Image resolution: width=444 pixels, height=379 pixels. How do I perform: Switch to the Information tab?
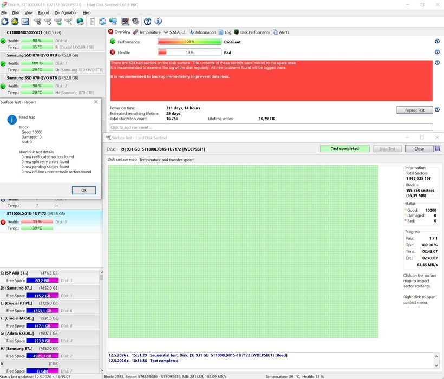[x=203, y=32]
